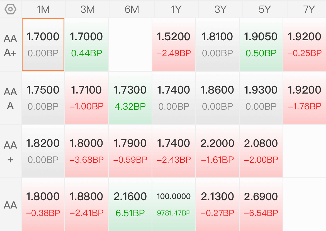Select AAA 7Y cell with -1.76BP

click(x=305, y=98)
